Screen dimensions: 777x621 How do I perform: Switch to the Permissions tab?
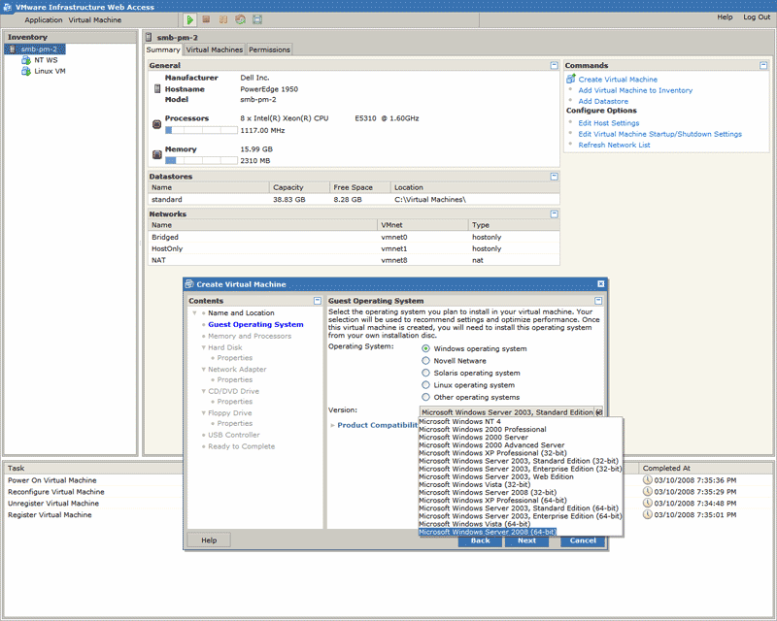(269, 49)
